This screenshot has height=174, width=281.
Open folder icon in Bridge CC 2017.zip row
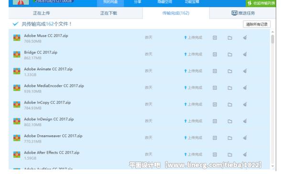tap(230, 54)
